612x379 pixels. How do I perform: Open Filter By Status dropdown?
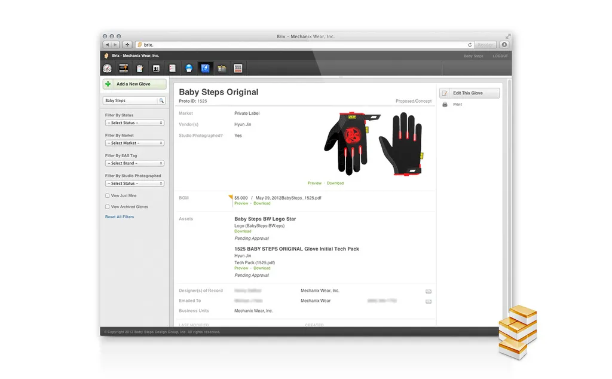pos(134,123)
